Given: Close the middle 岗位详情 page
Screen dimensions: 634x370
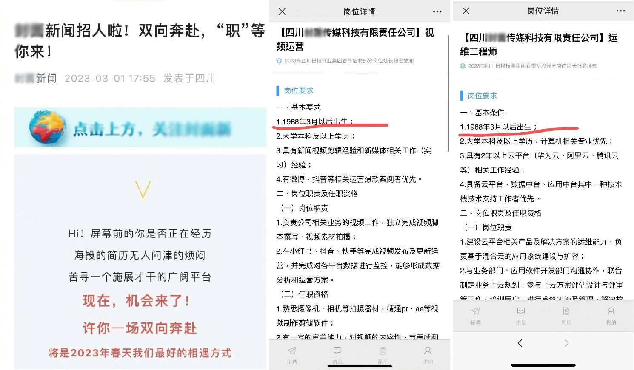Looking at the screenshot, I should [x=282, y=11].
